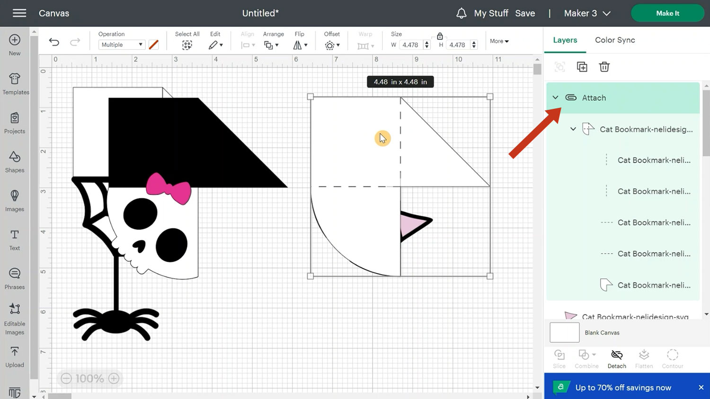Click the green Make It button
This screenshot has height=399, width=710.
coord(667,13)
